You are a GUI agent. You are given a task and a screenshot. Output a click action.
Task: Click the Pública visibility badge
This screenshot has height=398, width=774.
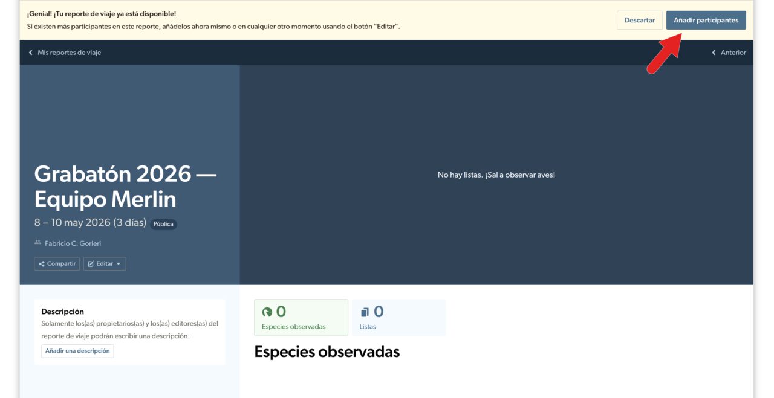pos(163,224)
